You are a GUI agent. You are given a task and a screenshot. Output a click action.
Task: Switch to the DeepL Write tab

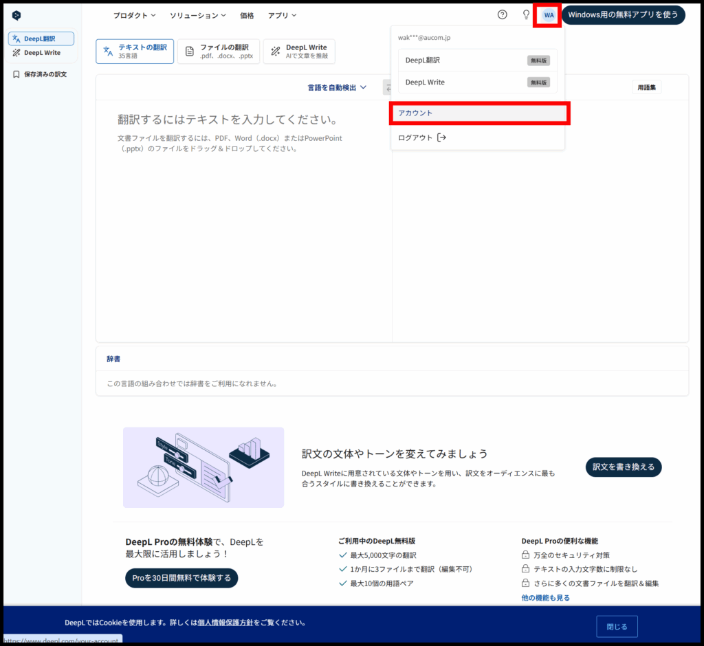[x=299, y=51]
